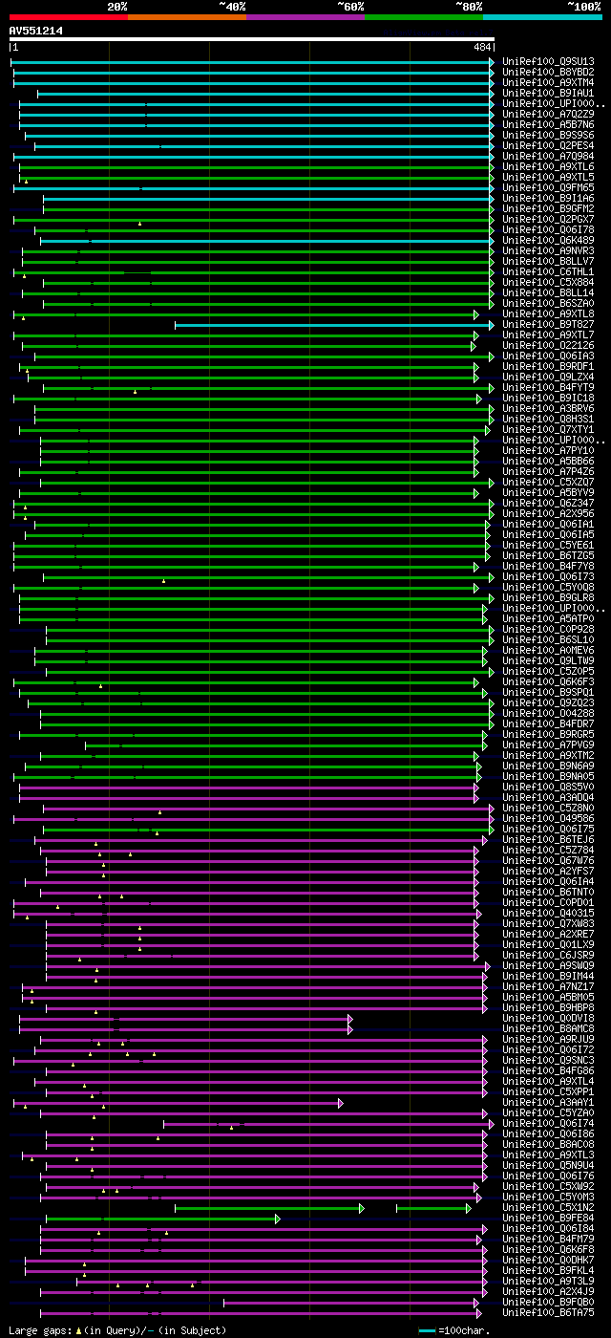
Task: Select the UniRef100_B9RDF1 label
Action: tap(548, 366)
